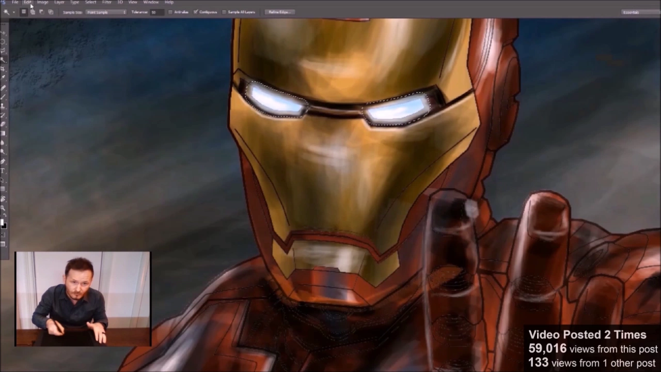The image size is (661, 372).
Task: Toggle the Contiguous checkbox
Action: [196, 12]
